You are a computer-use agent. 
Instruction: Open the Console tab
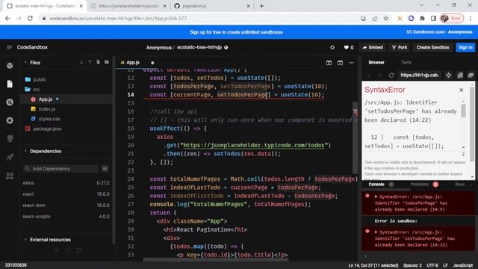click(x=376, y=185)
